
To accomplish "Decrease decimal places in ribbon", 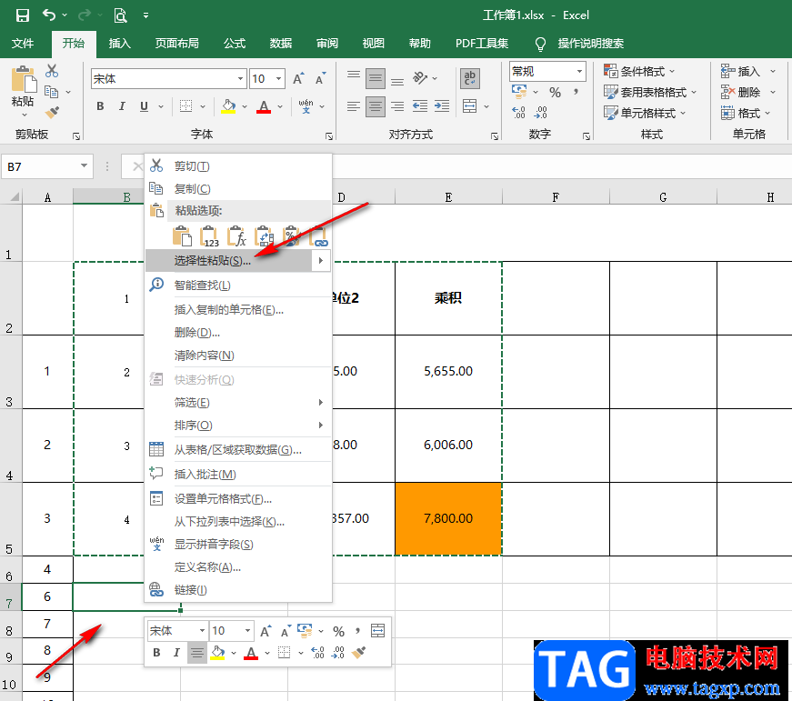I will click(x=540, y=112).
